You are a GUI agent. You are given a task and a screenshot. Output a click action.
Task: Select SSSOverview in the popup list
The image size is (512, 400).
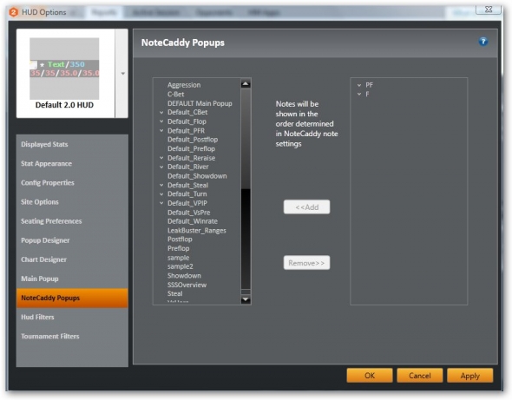pyautogui.click(x=187, y=285)
